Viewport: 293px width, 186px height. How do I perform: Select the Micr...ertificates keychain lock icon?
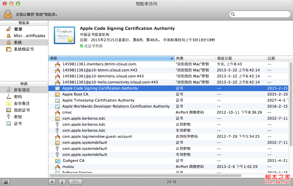9,36
